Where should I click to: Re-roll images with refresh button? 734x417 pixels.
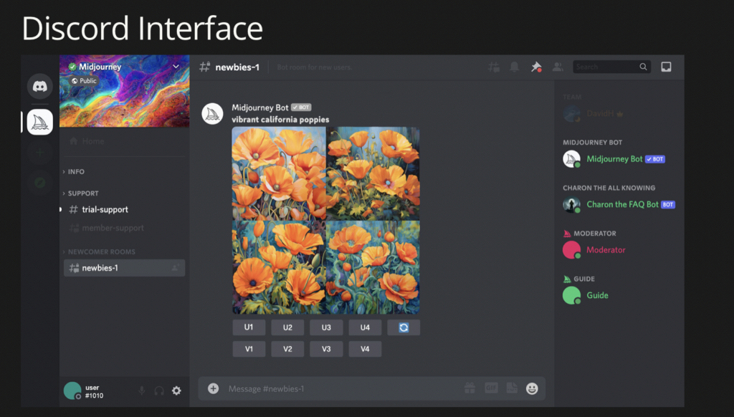404,327
